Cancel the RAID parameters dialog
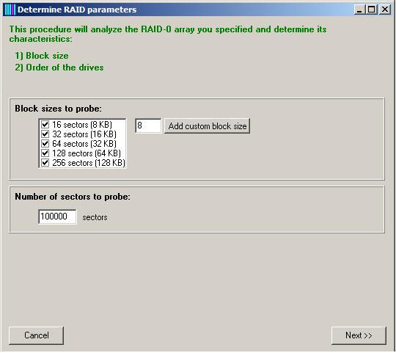Screen dimensions: 396x353 37,335
